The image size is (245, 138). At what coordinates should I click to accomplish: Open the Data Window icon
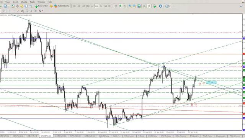click(x=17, y=6)
